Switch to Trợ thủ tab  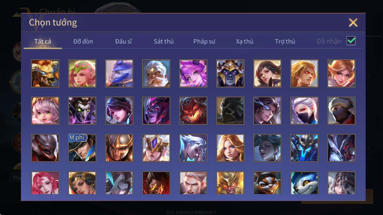(x=285, y=41)
